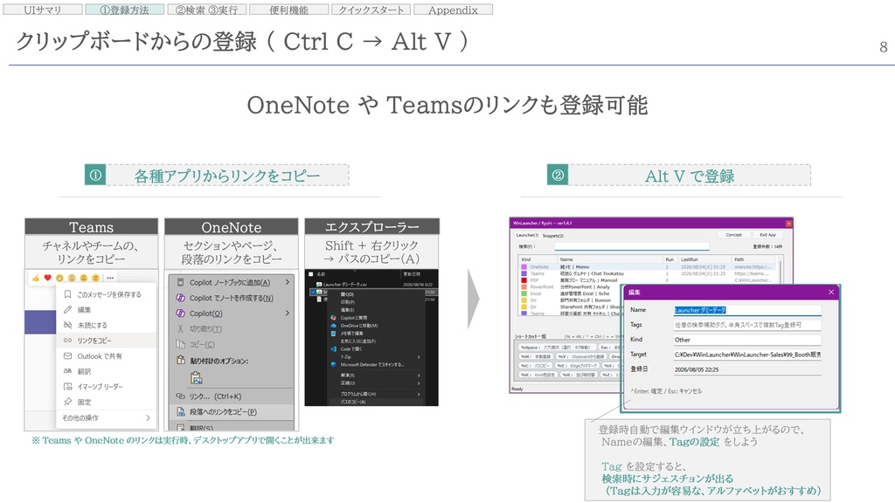895x503 pixels.
Task: Click the pin icon beside 固定
Action: click(67, 402)
